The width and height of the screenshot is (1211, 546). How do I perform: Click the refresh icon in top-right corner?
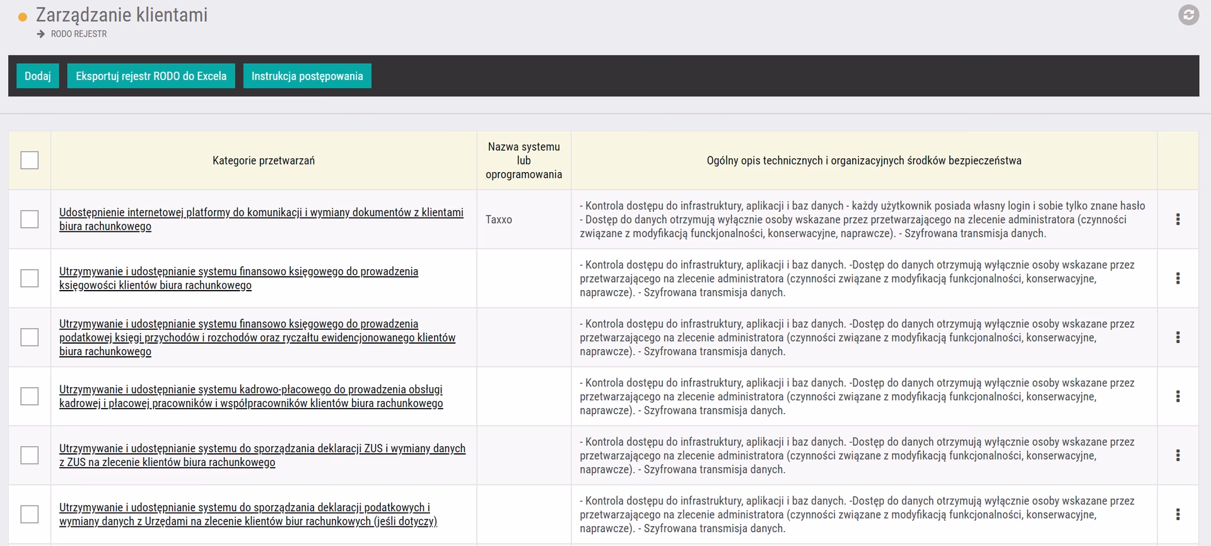coord(1188,15)
